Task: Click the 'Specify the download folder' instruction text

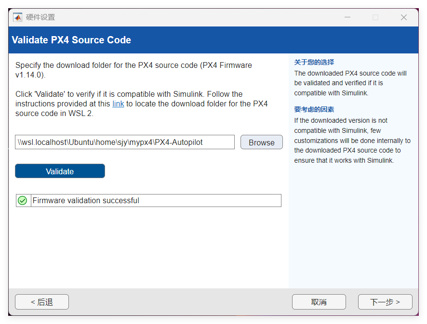Action: pos(133,70)
